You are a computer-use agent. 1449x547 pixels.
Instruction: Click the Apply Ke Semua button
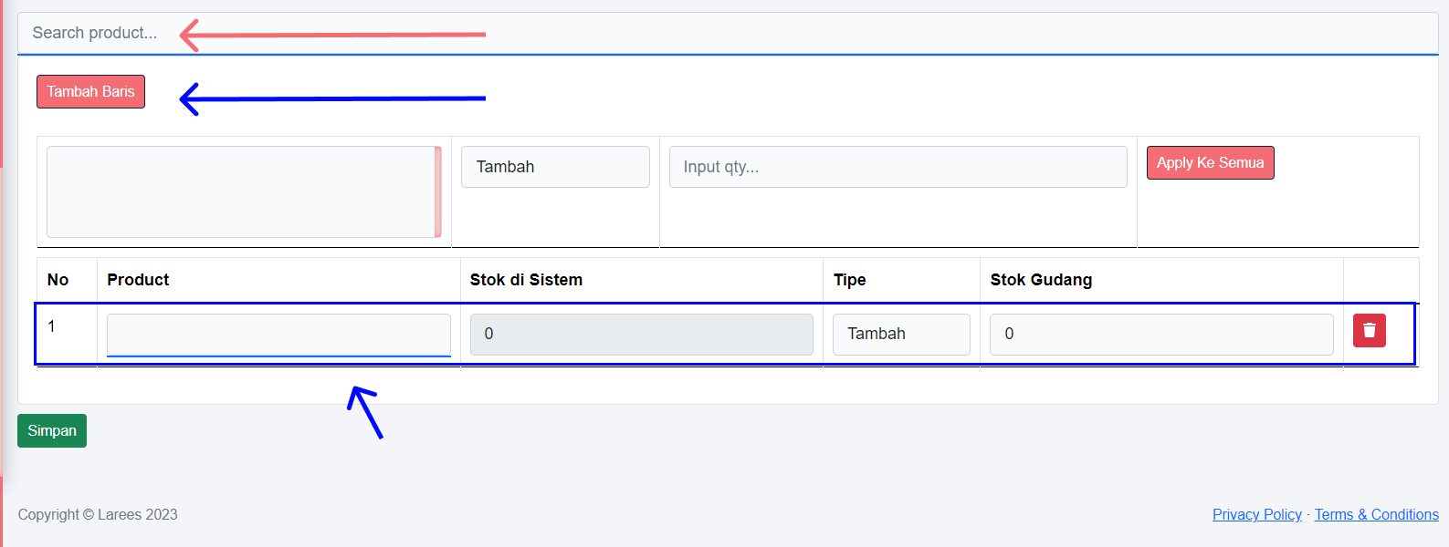pos(1210,163)
